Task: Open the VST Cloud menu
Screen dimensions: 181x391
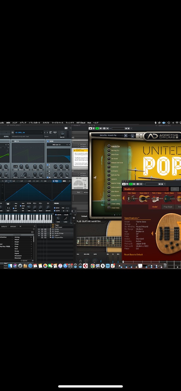Action: [x=81, y=123]
